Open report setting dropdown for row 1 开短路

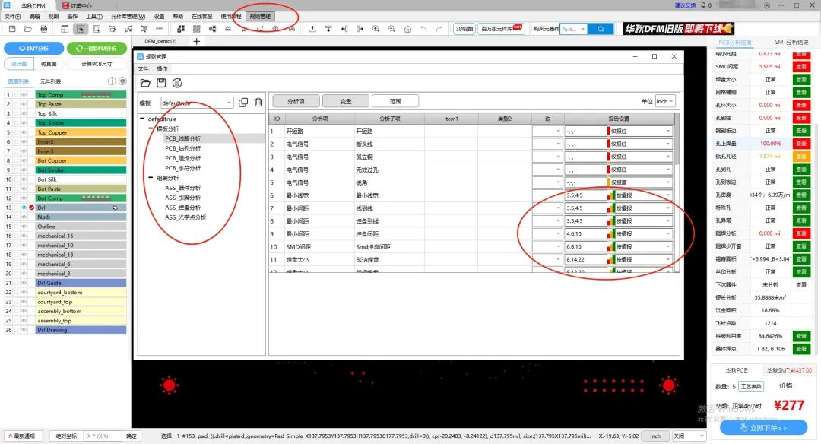pos(639,132)
